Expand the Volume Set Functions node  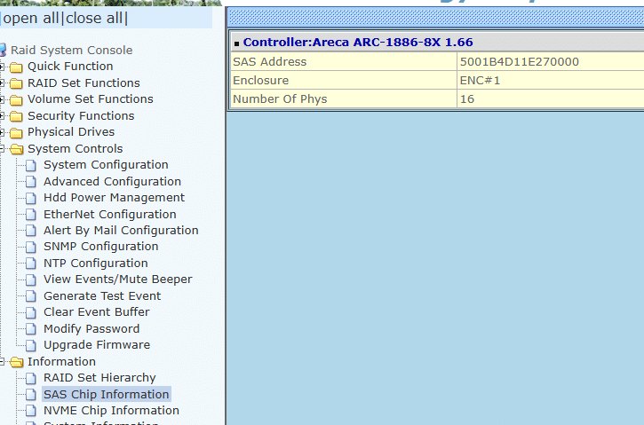point(4,99)
